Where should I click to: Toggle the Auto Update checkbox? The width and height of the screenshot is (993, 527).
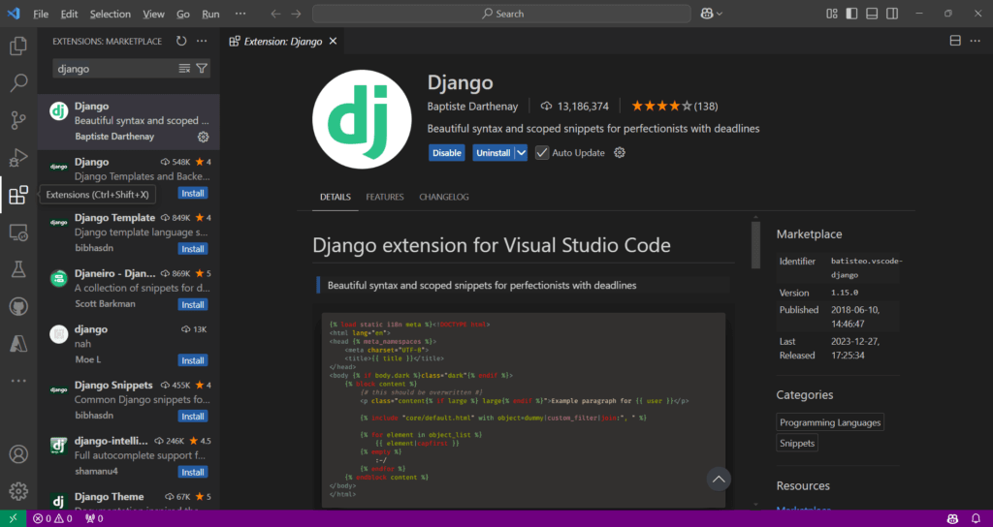point(542,152)
